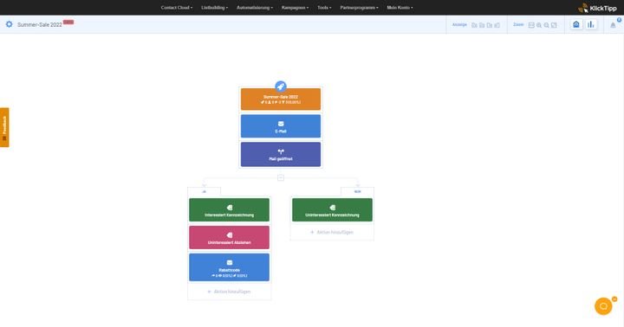The image size is (624, 327).
Task: Click the statistics line in the Summer-Sale 2022 block
Action: click(281, 102)
